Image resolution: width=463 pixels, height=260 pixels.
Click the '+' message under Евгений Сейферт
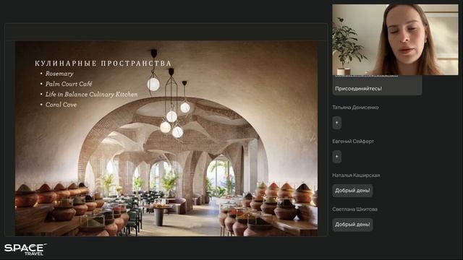point(337,157)
